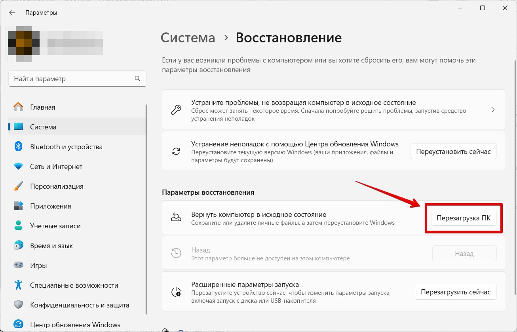517x332 pixels.
Task: Click the wrench troubleshoot icon
Action: click(176, 109)
